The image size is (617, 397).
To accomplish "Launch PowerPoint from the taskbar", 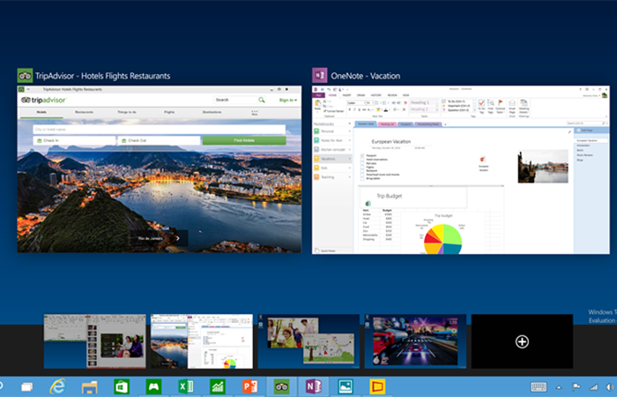I will tap(249, 386).
